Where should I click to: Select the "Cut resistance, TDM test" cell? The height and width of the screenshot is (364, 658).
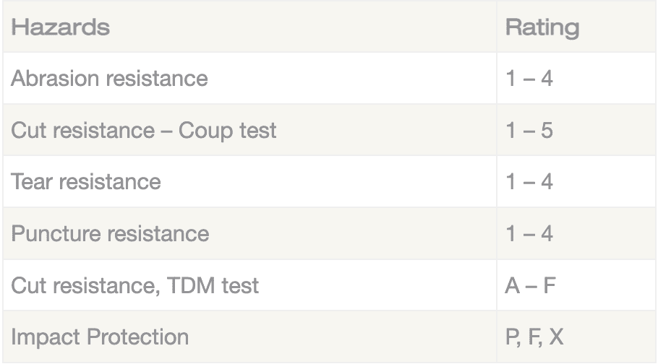click(x=134, y=285)
